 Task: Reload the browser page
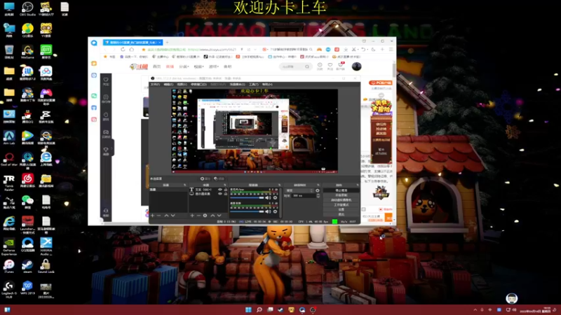tap(123, 49)
